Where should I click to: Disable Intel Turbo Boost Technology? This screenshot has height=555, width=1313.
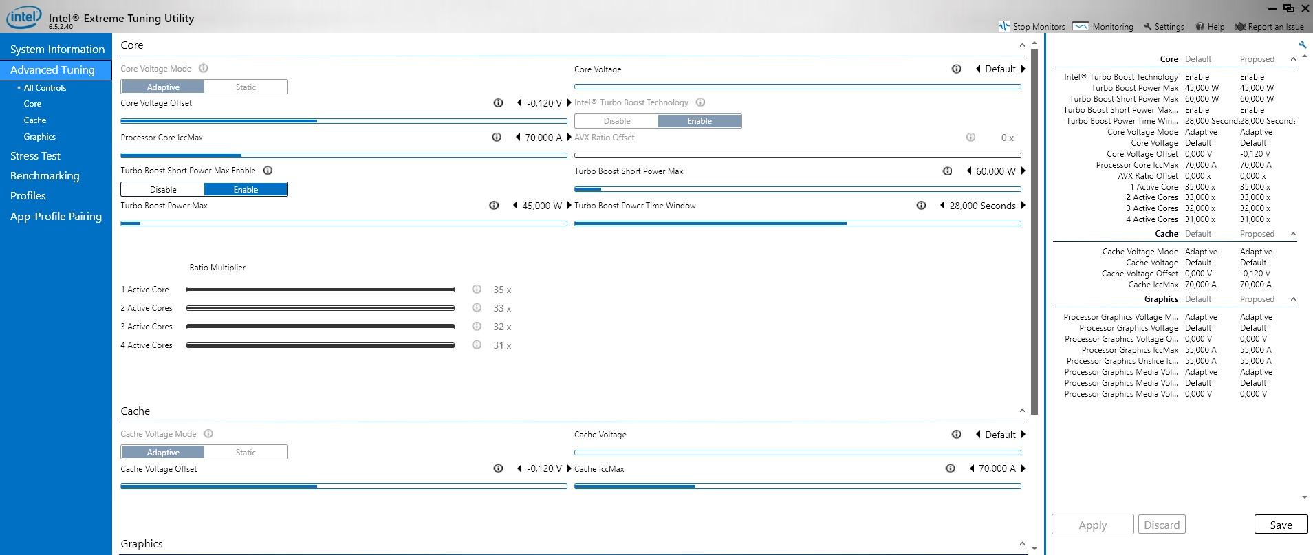617,121
